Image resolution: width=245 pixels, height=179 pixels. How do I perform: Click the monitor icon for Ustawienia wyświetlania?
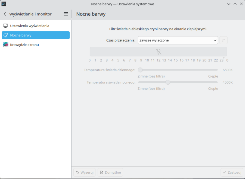click(5, 26)
